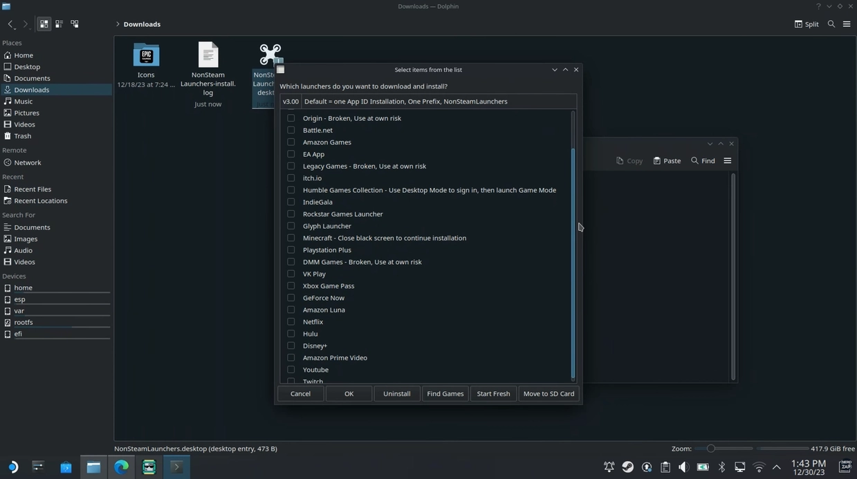Open Microsoft Edge from the taskbar

(121, 467)
